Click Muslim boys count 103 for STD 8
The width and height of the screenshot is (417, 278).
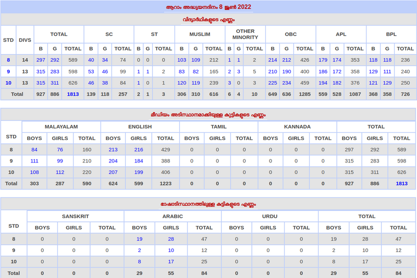pos(182,60)
